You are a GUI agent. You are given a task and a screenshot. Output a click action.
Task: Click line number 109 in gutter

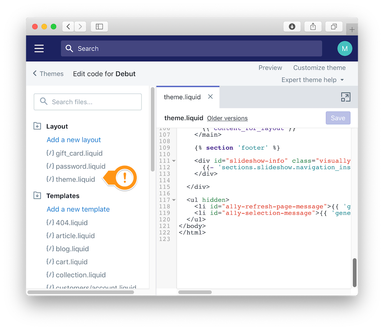[x=165, y=148]
